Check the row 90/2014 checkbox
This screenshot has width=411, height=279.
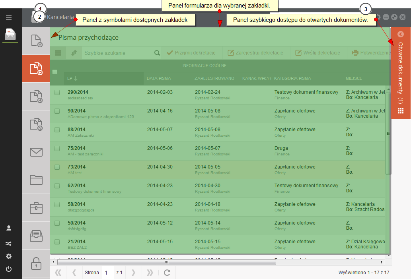(57, 111)
